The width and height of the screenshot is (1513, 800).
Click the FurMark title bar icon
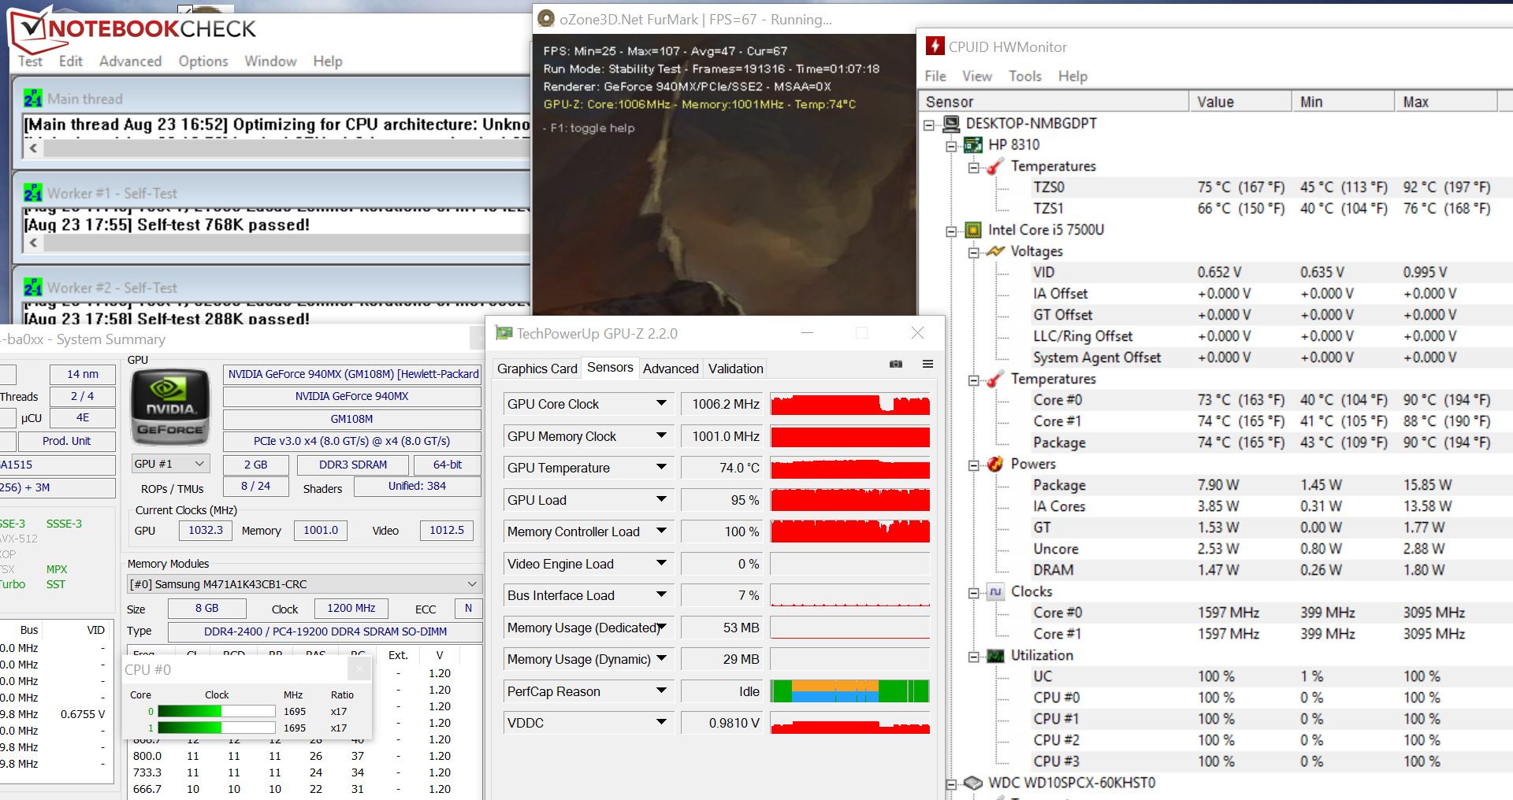coord(545,19)
